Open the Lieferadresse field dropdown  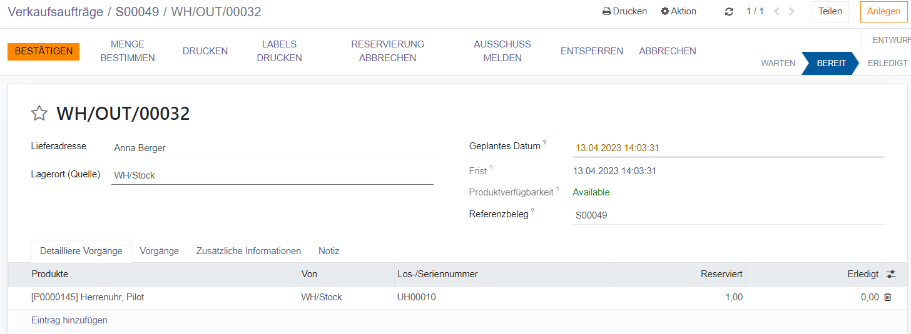272,148
